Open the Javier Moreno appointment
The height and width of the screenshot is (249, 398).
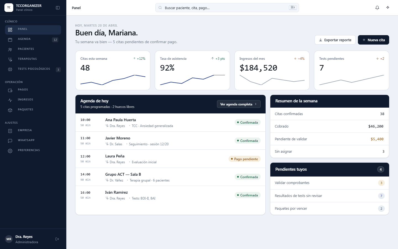tap(170, 141)
